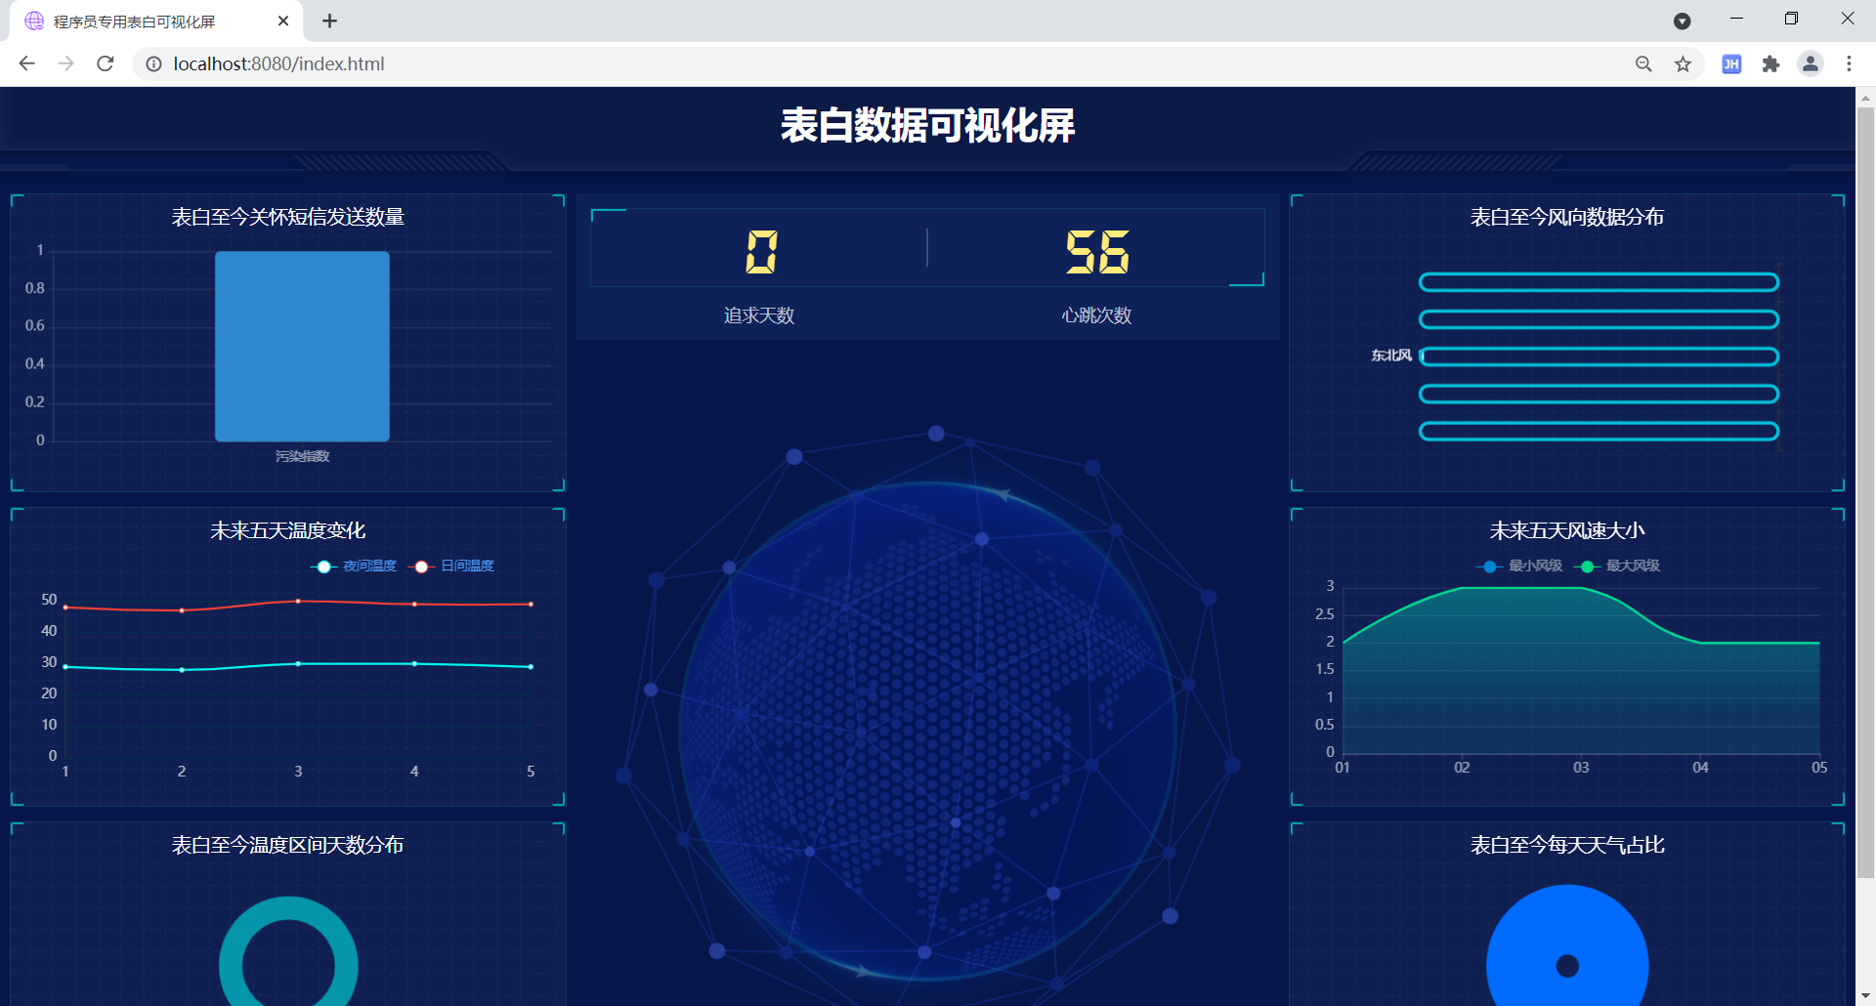Click the 未来五天温度变化 chart title
The height and width of the screenshot is (1006, 1876).
(288, 530)
